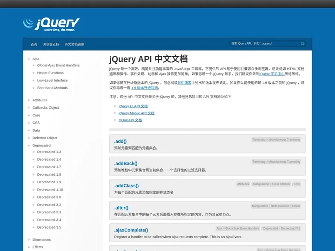This screenshot has height=251, width=335.
Task: Open Deprecated 3.3 sidebar link
Action: [49, 212]
